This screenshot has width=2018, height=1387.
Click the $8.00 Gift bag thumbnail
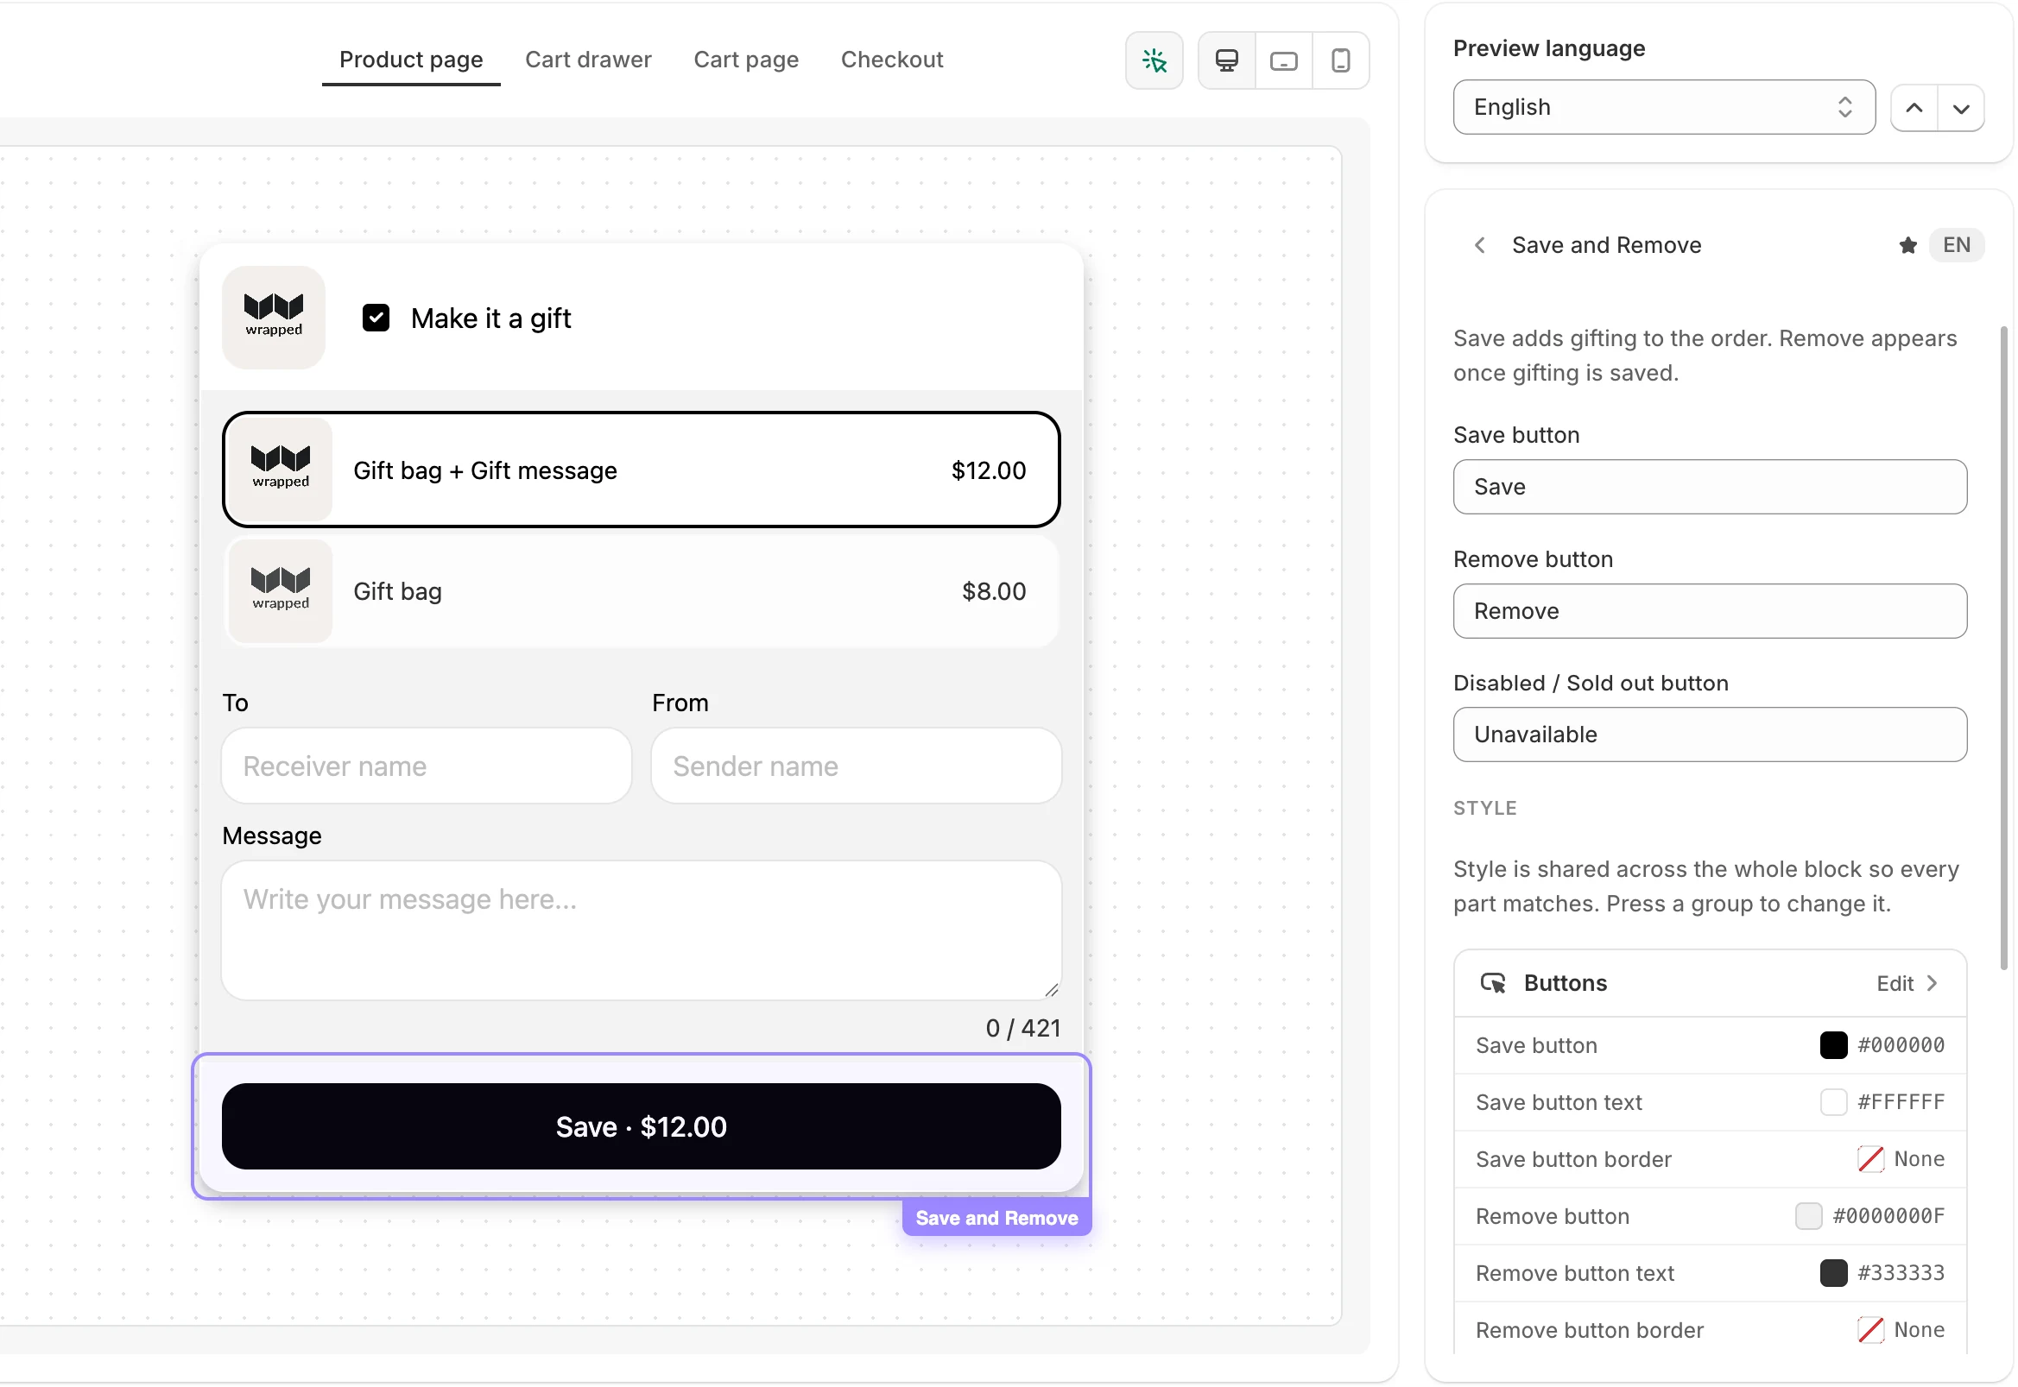[x=281, y=592]
